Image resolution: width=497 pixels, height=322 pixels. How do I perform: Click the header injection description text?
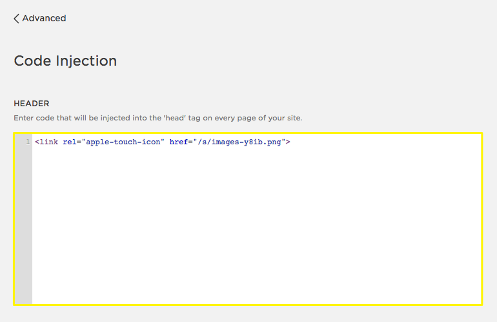coord(157,118)
